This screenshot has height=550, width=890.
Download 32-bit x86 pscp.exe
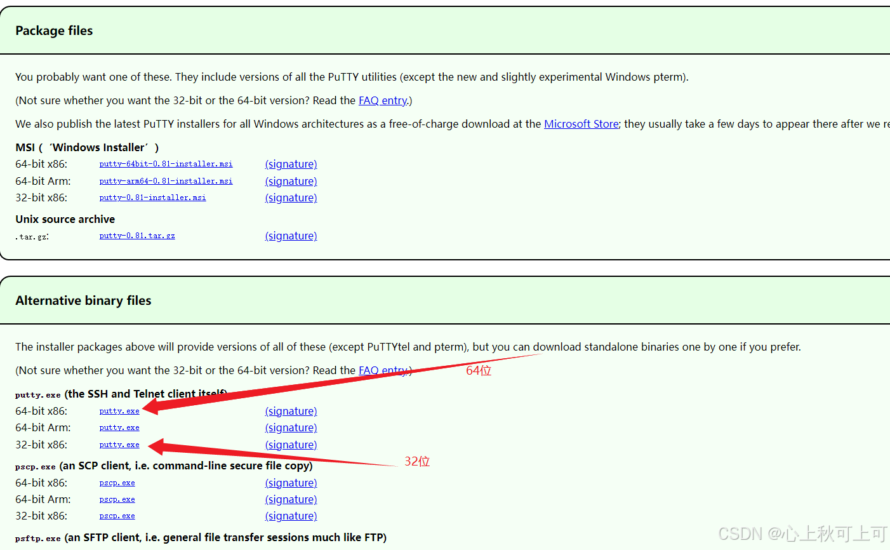point(117,516)
